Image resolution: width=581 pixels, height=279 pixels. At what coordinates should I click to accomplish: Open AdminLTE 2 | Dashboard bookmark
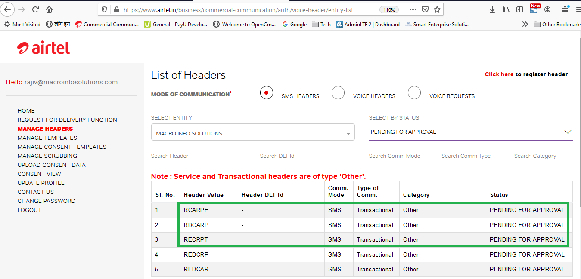(x=368, y=25)
